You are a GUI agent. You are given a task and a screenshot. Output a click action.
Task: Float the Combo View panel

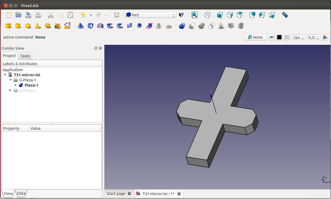[96, 48]
